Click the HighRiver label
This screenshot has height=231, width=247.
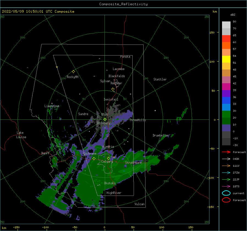[x=114, y=193]
